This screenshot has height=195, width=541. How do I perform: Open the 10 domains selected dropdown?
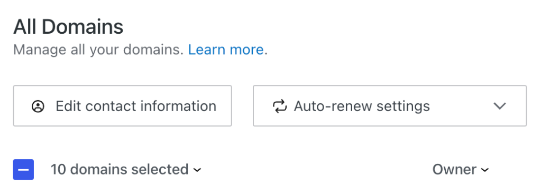(x=126, y=170)
